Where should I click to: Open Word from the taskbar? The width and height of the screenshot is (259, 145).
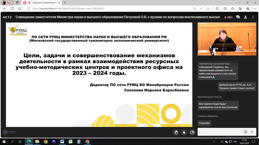[x=62, y=142]
